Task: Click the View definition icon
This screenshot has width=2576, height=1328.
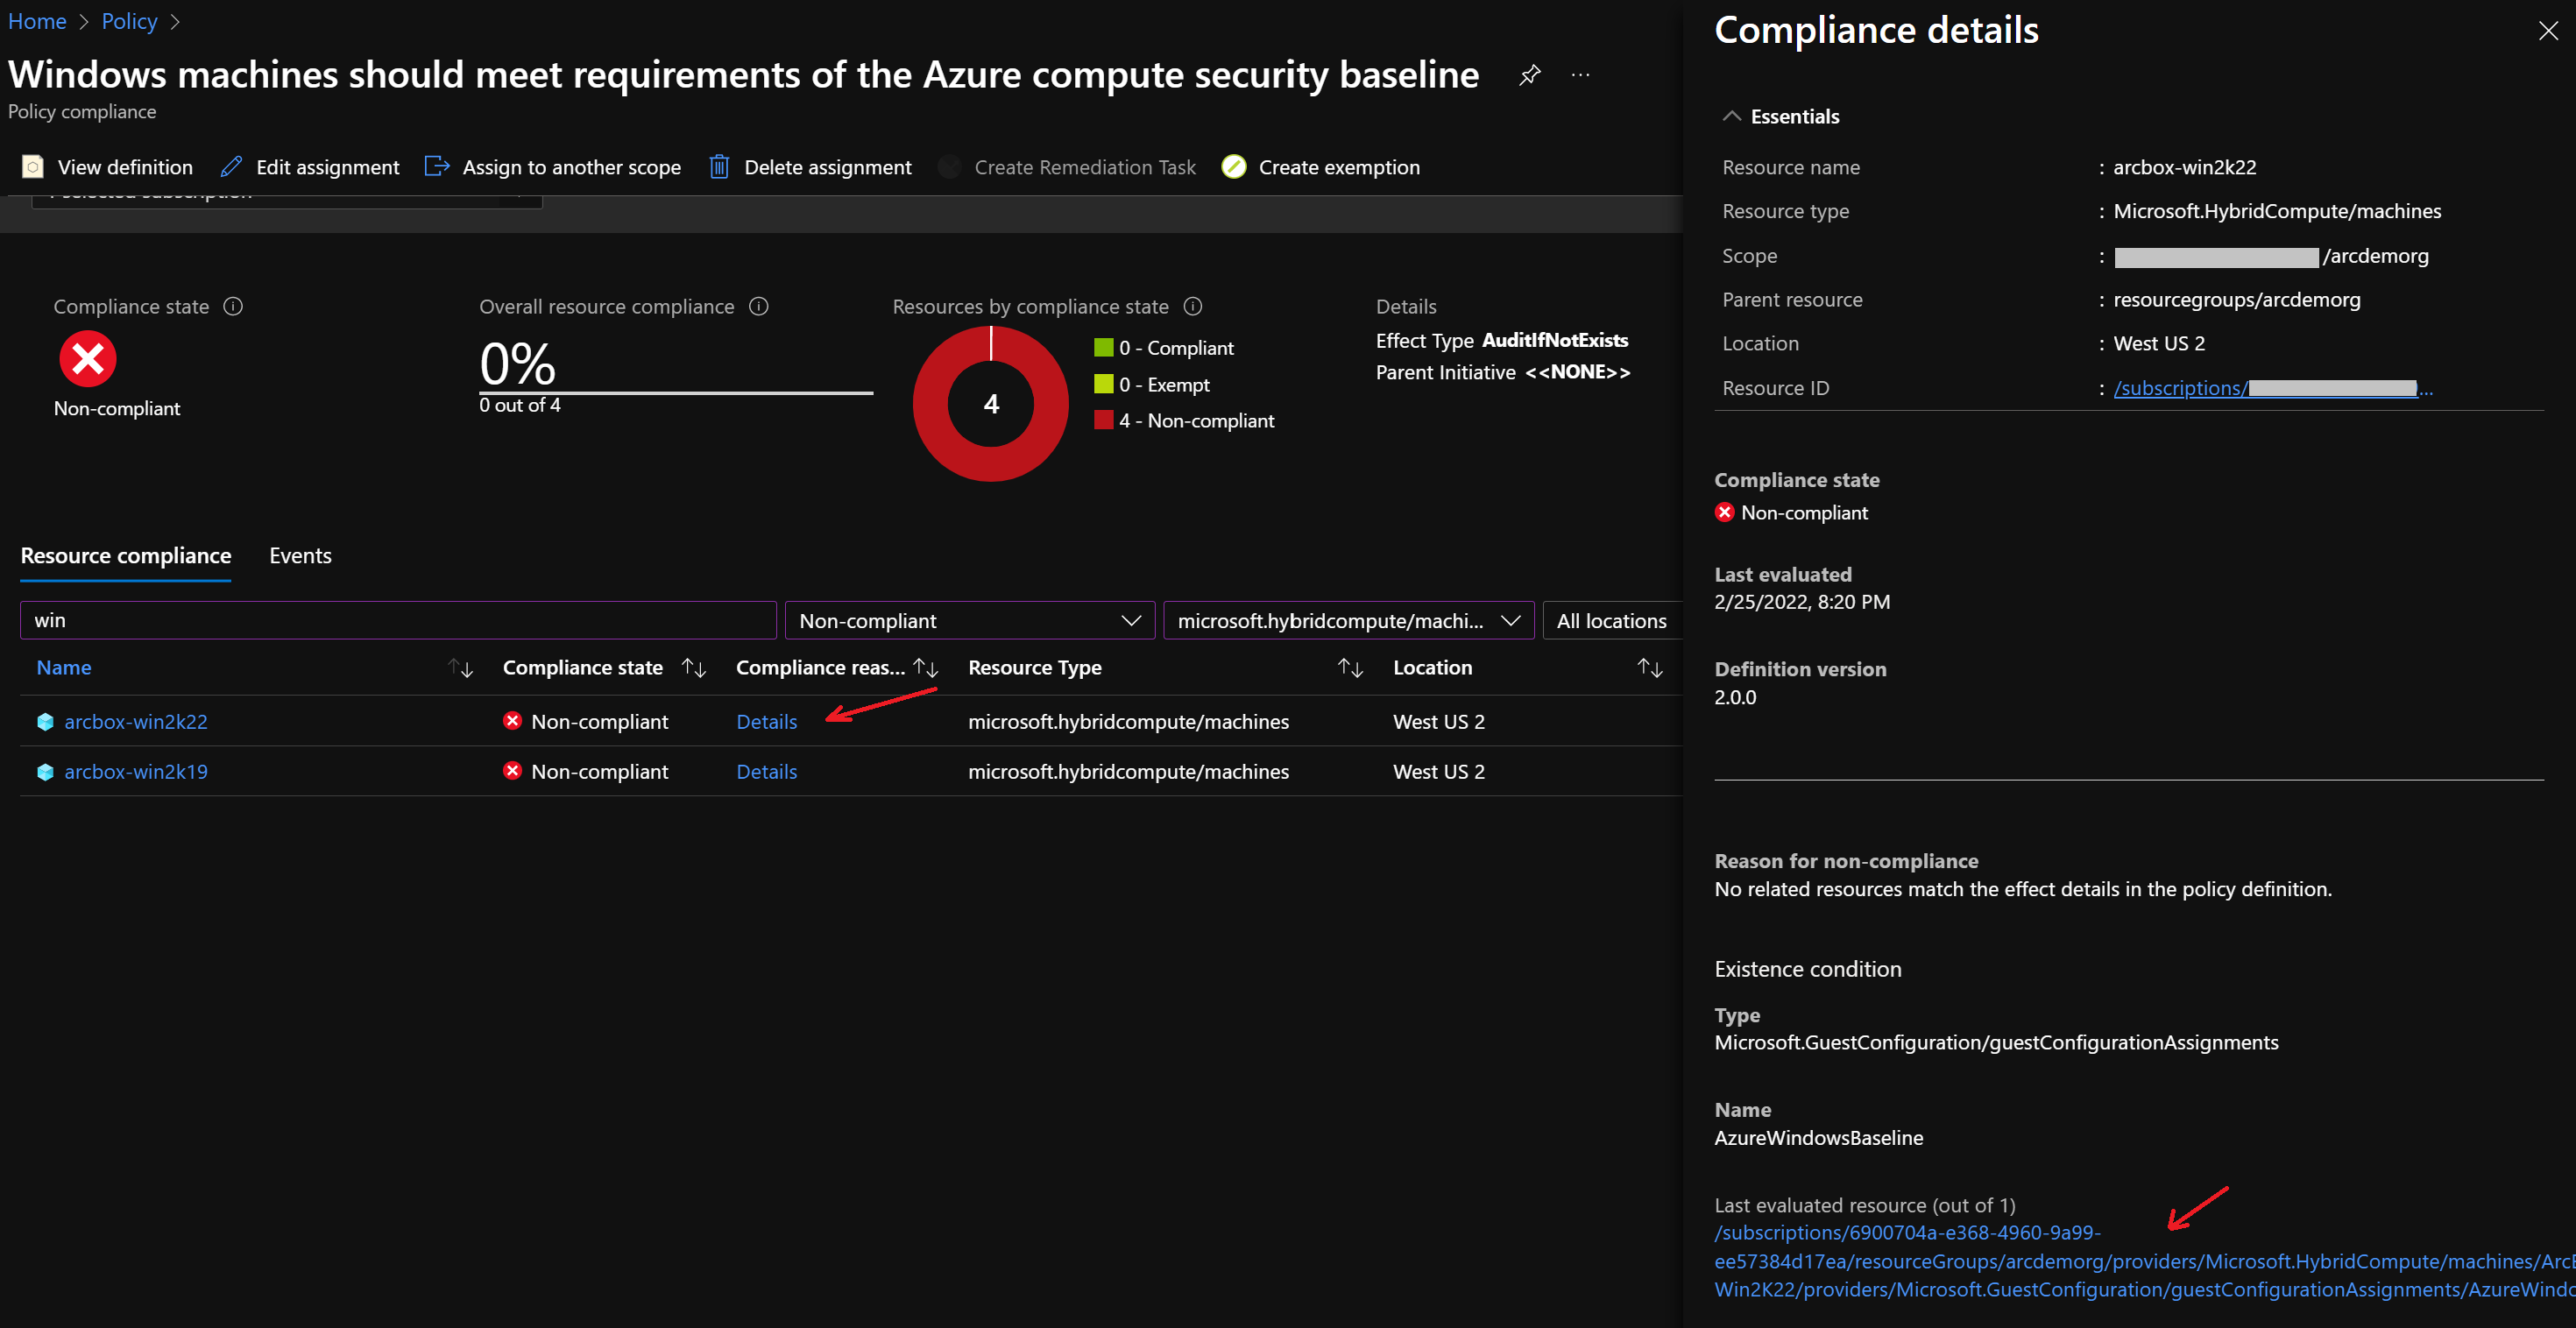Action: [33, 166]
